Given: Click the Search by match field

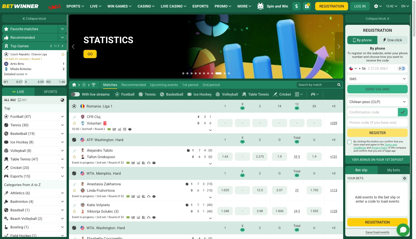Looking at the screenshot, I should [x=317, y=85].
